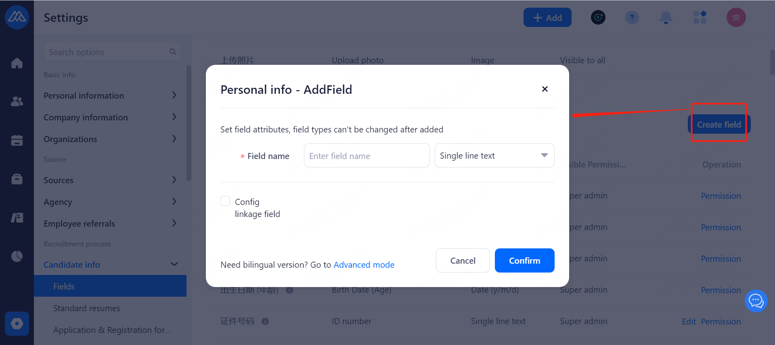The width and height of the screenshot is (775, 345).
Task: Click the calendar icon in left sidebar
Action: pyautogui.click(x=17, y=140)
